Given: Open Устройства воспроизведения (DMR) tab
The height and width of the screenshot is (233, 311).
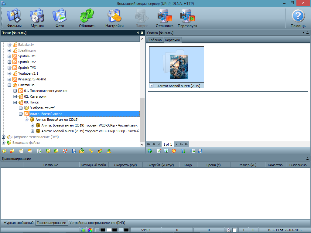Looking at the screenshot, I should 97,223.
